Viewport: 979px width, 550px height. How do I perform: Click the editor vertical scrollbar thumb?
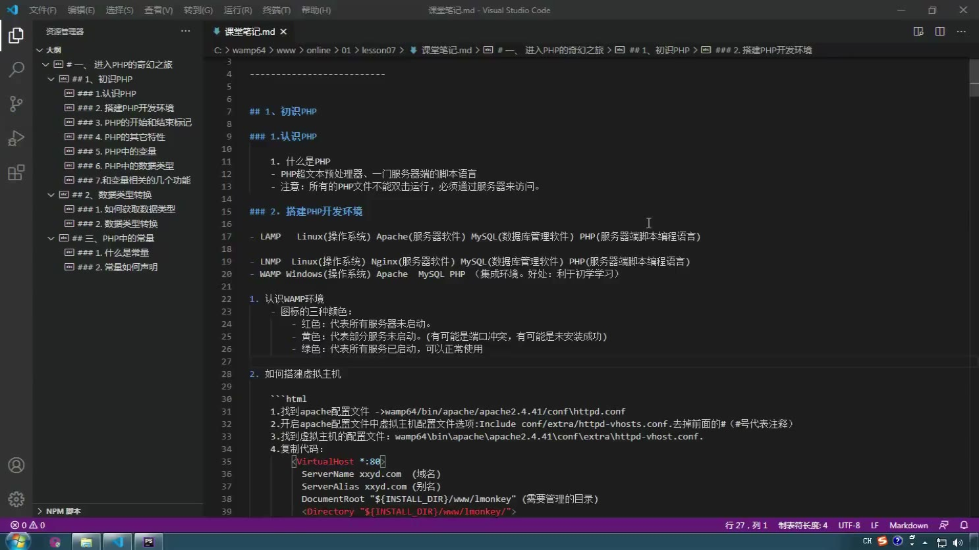(974, 78)
